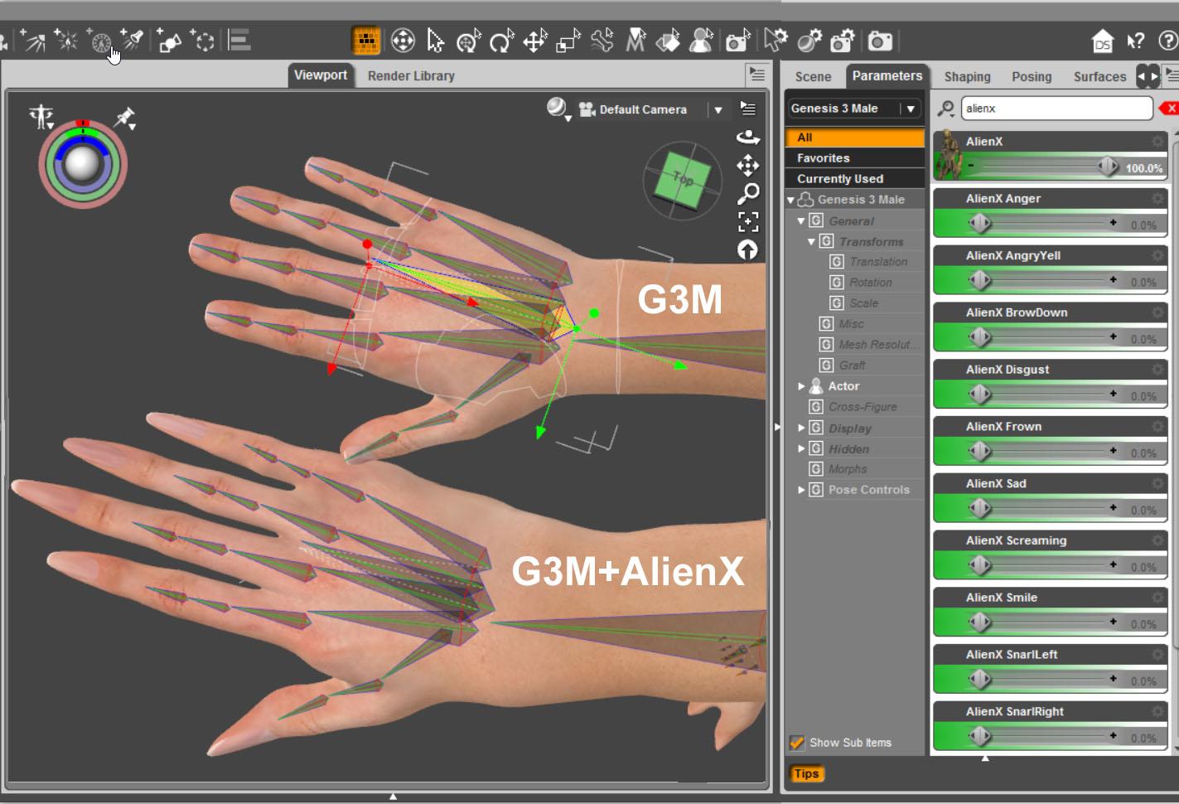The height and width of the screenshot is (804, 1179).
Task: Create a new distant light
Action: pyautogui.click(x=34, y=41)
